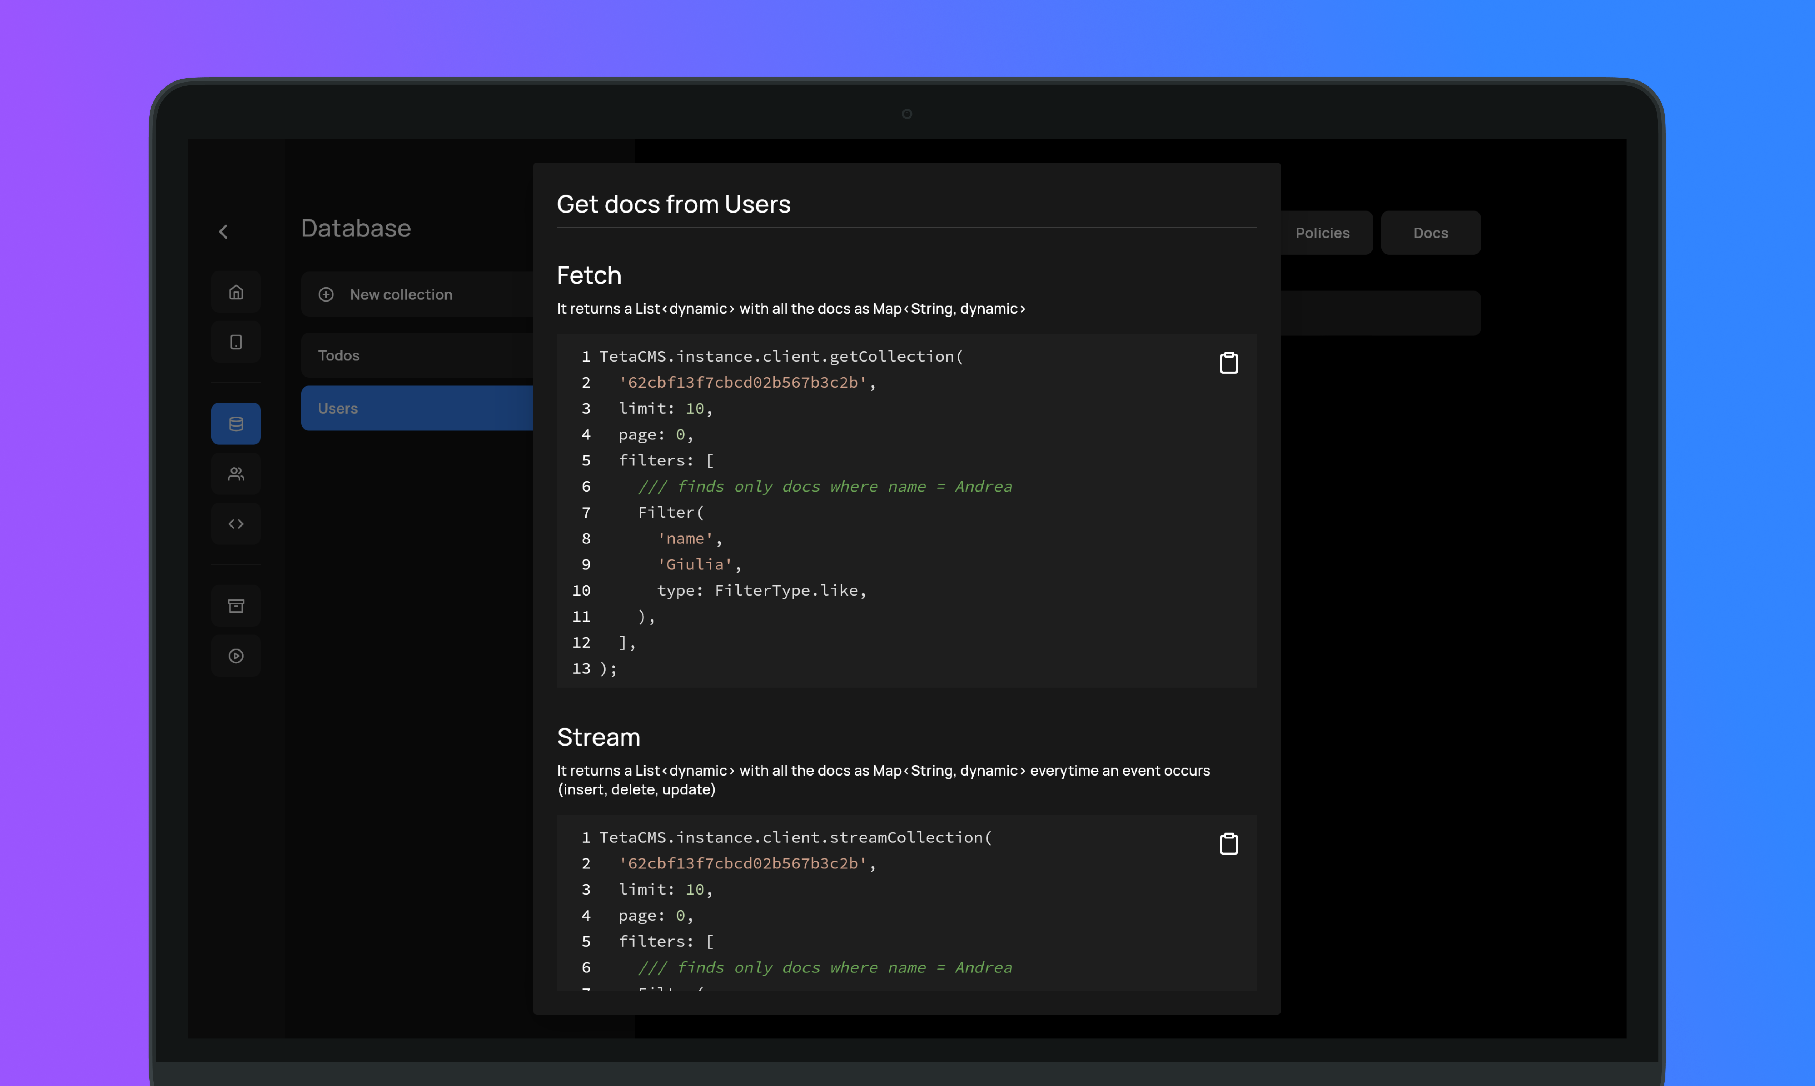
Task: Click the 'Get docs from Users' dialog title
Action: tap(673, 204)
